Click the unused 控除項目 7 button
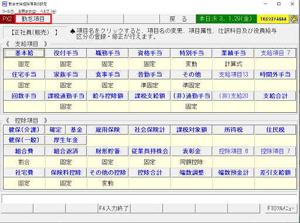 point(275,151)
